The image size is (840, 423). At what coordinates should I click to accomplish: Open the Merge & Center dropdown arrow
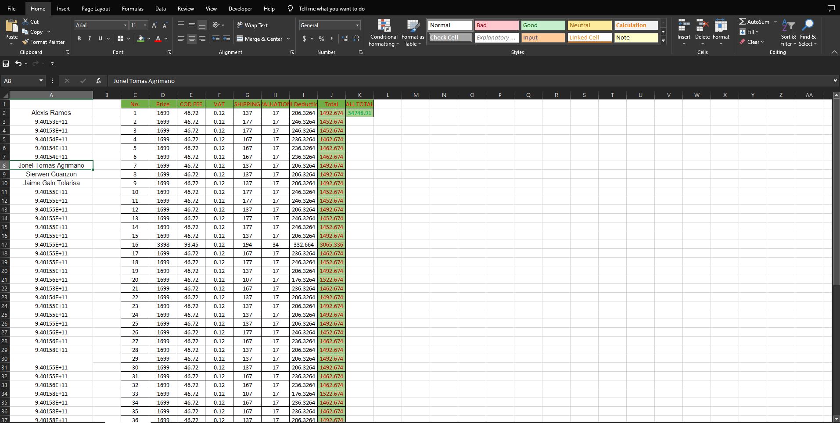[x=288, y=39]
